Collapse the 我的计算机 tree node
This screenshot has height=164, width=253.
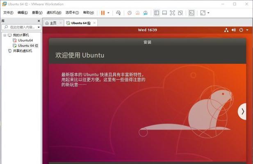pos(5,35)
